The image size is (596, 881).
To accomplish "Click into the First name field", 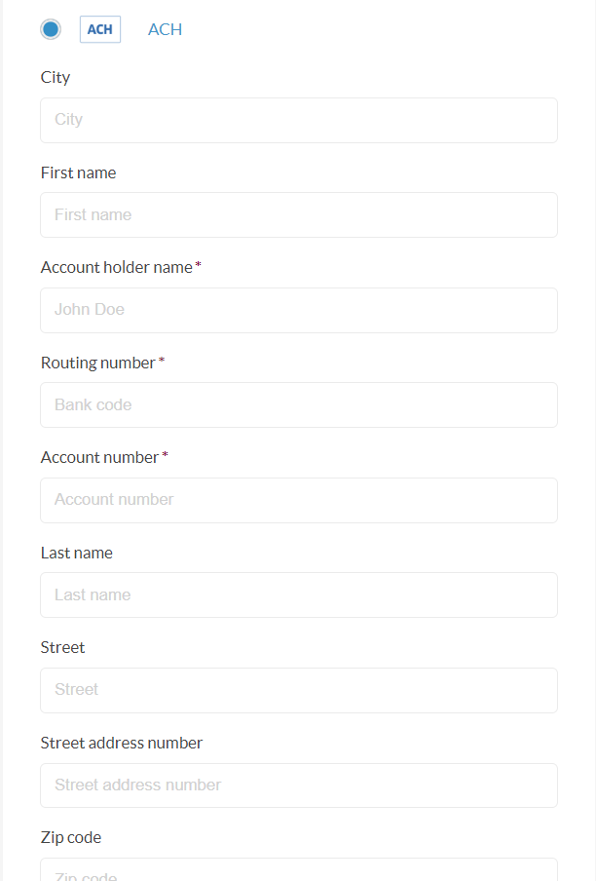I will tap(298, 214).
